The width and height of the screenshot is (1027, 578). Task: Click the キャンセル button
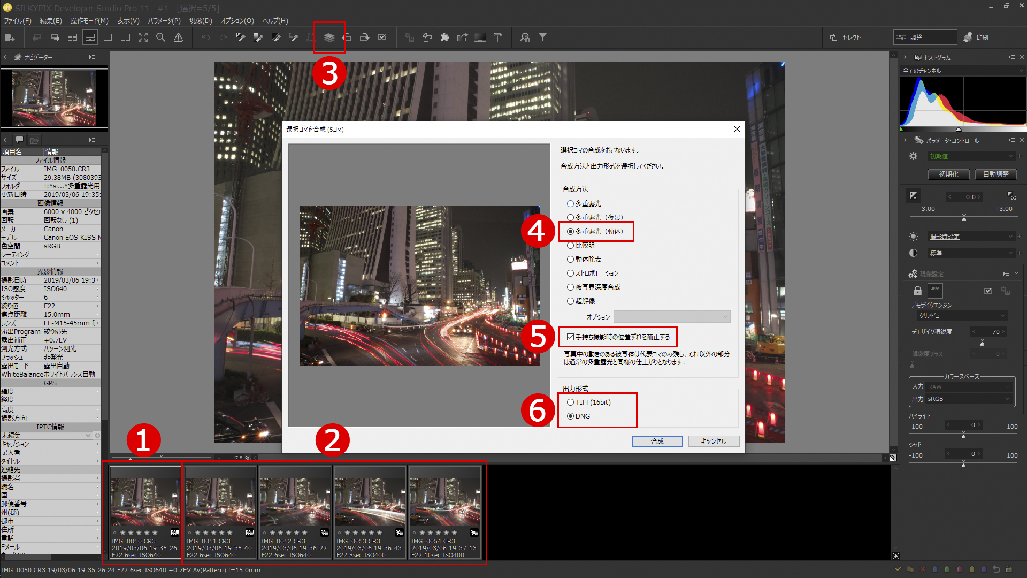pyautogui.click(x=714, y=441)
